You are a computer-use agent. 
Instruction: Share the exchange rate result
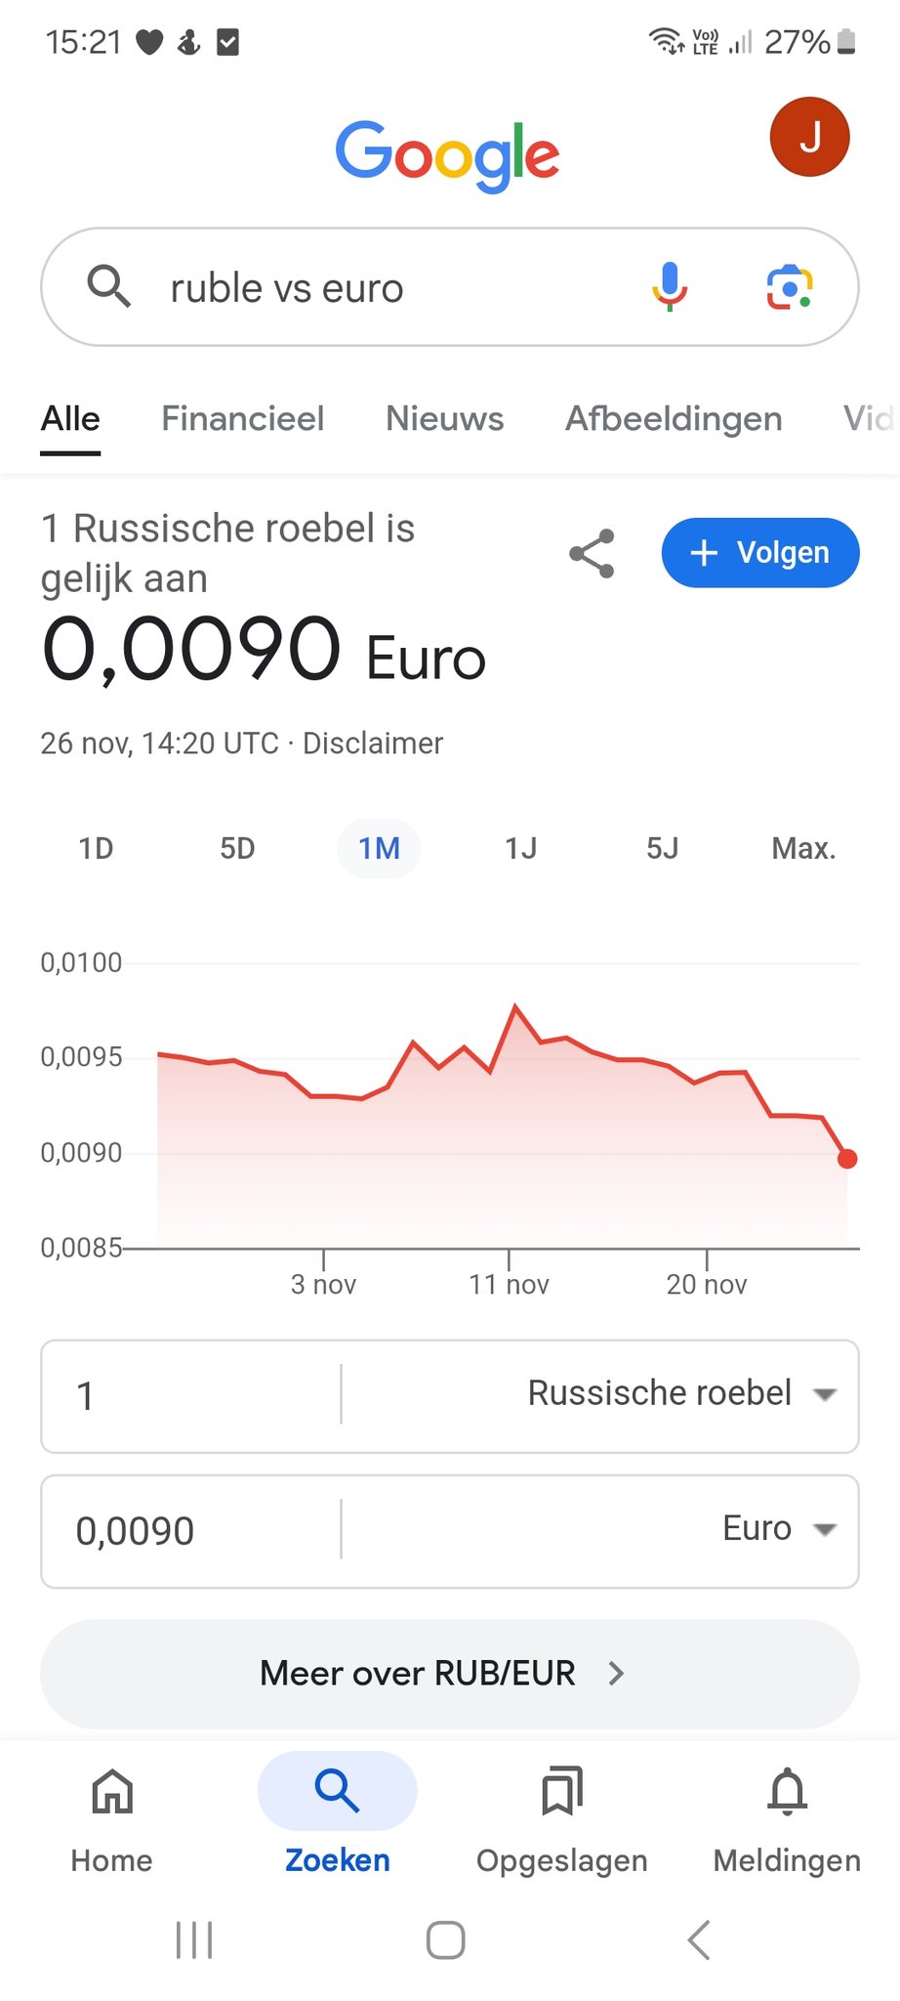coord(592,553)
